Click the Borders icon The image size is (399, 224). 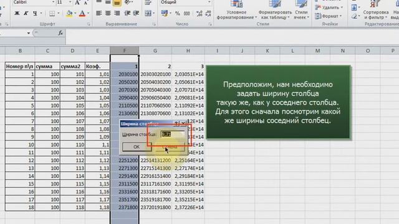52,13
